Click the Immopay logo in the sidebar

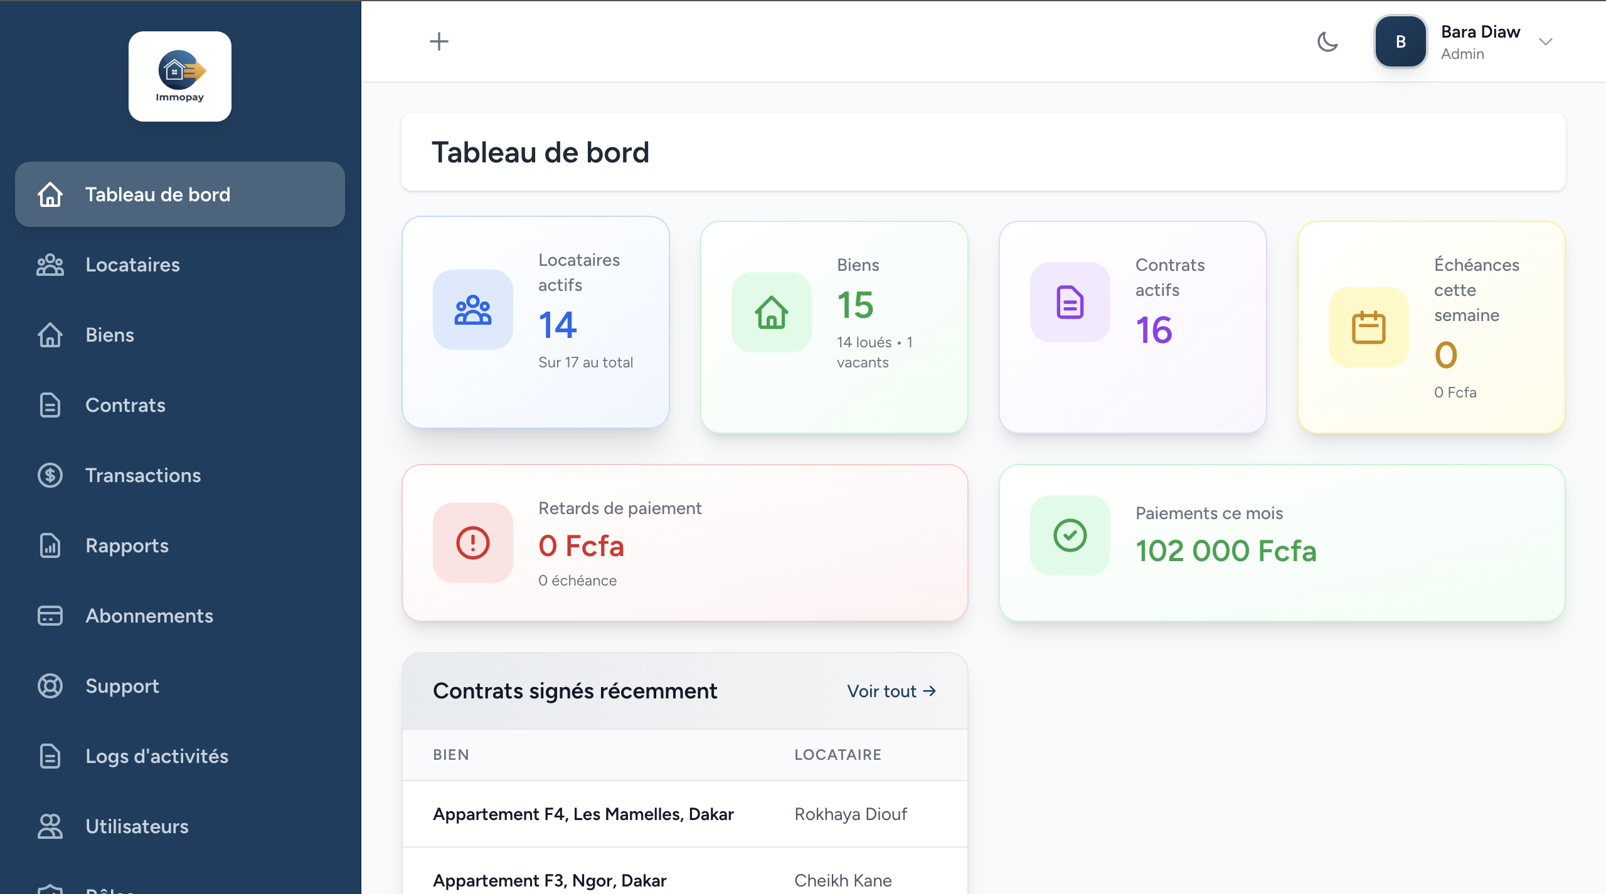[x=180, y=76]
